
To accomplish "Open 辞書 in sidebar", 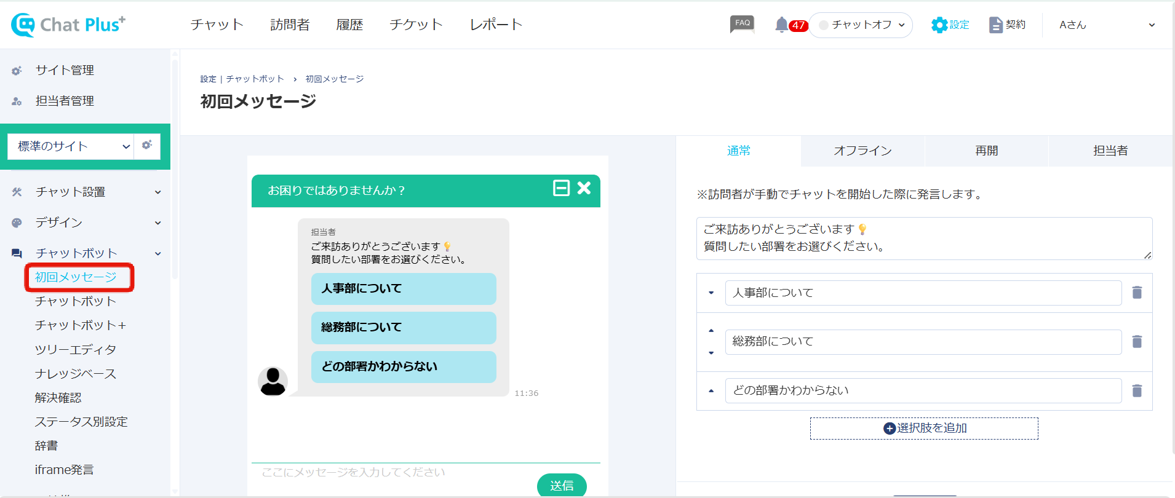I will (x=47, y=446).
